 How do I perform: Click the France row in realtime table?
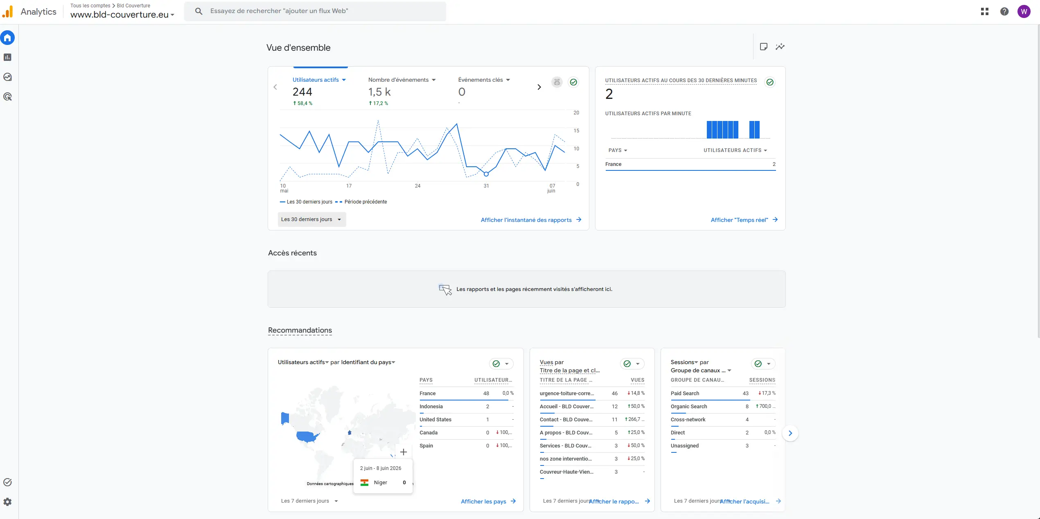coord(690,164)
